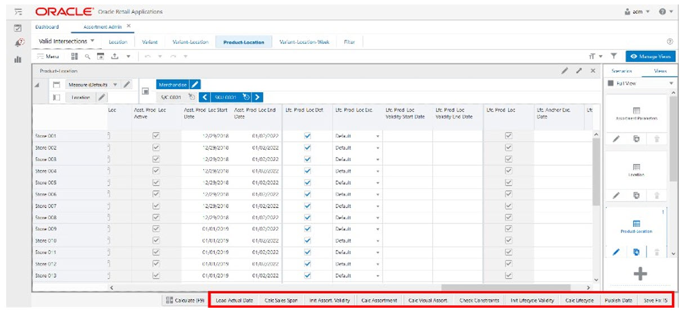Uncheck Lfc. Prod Loc Def. for Store 005

coord(307,182)
